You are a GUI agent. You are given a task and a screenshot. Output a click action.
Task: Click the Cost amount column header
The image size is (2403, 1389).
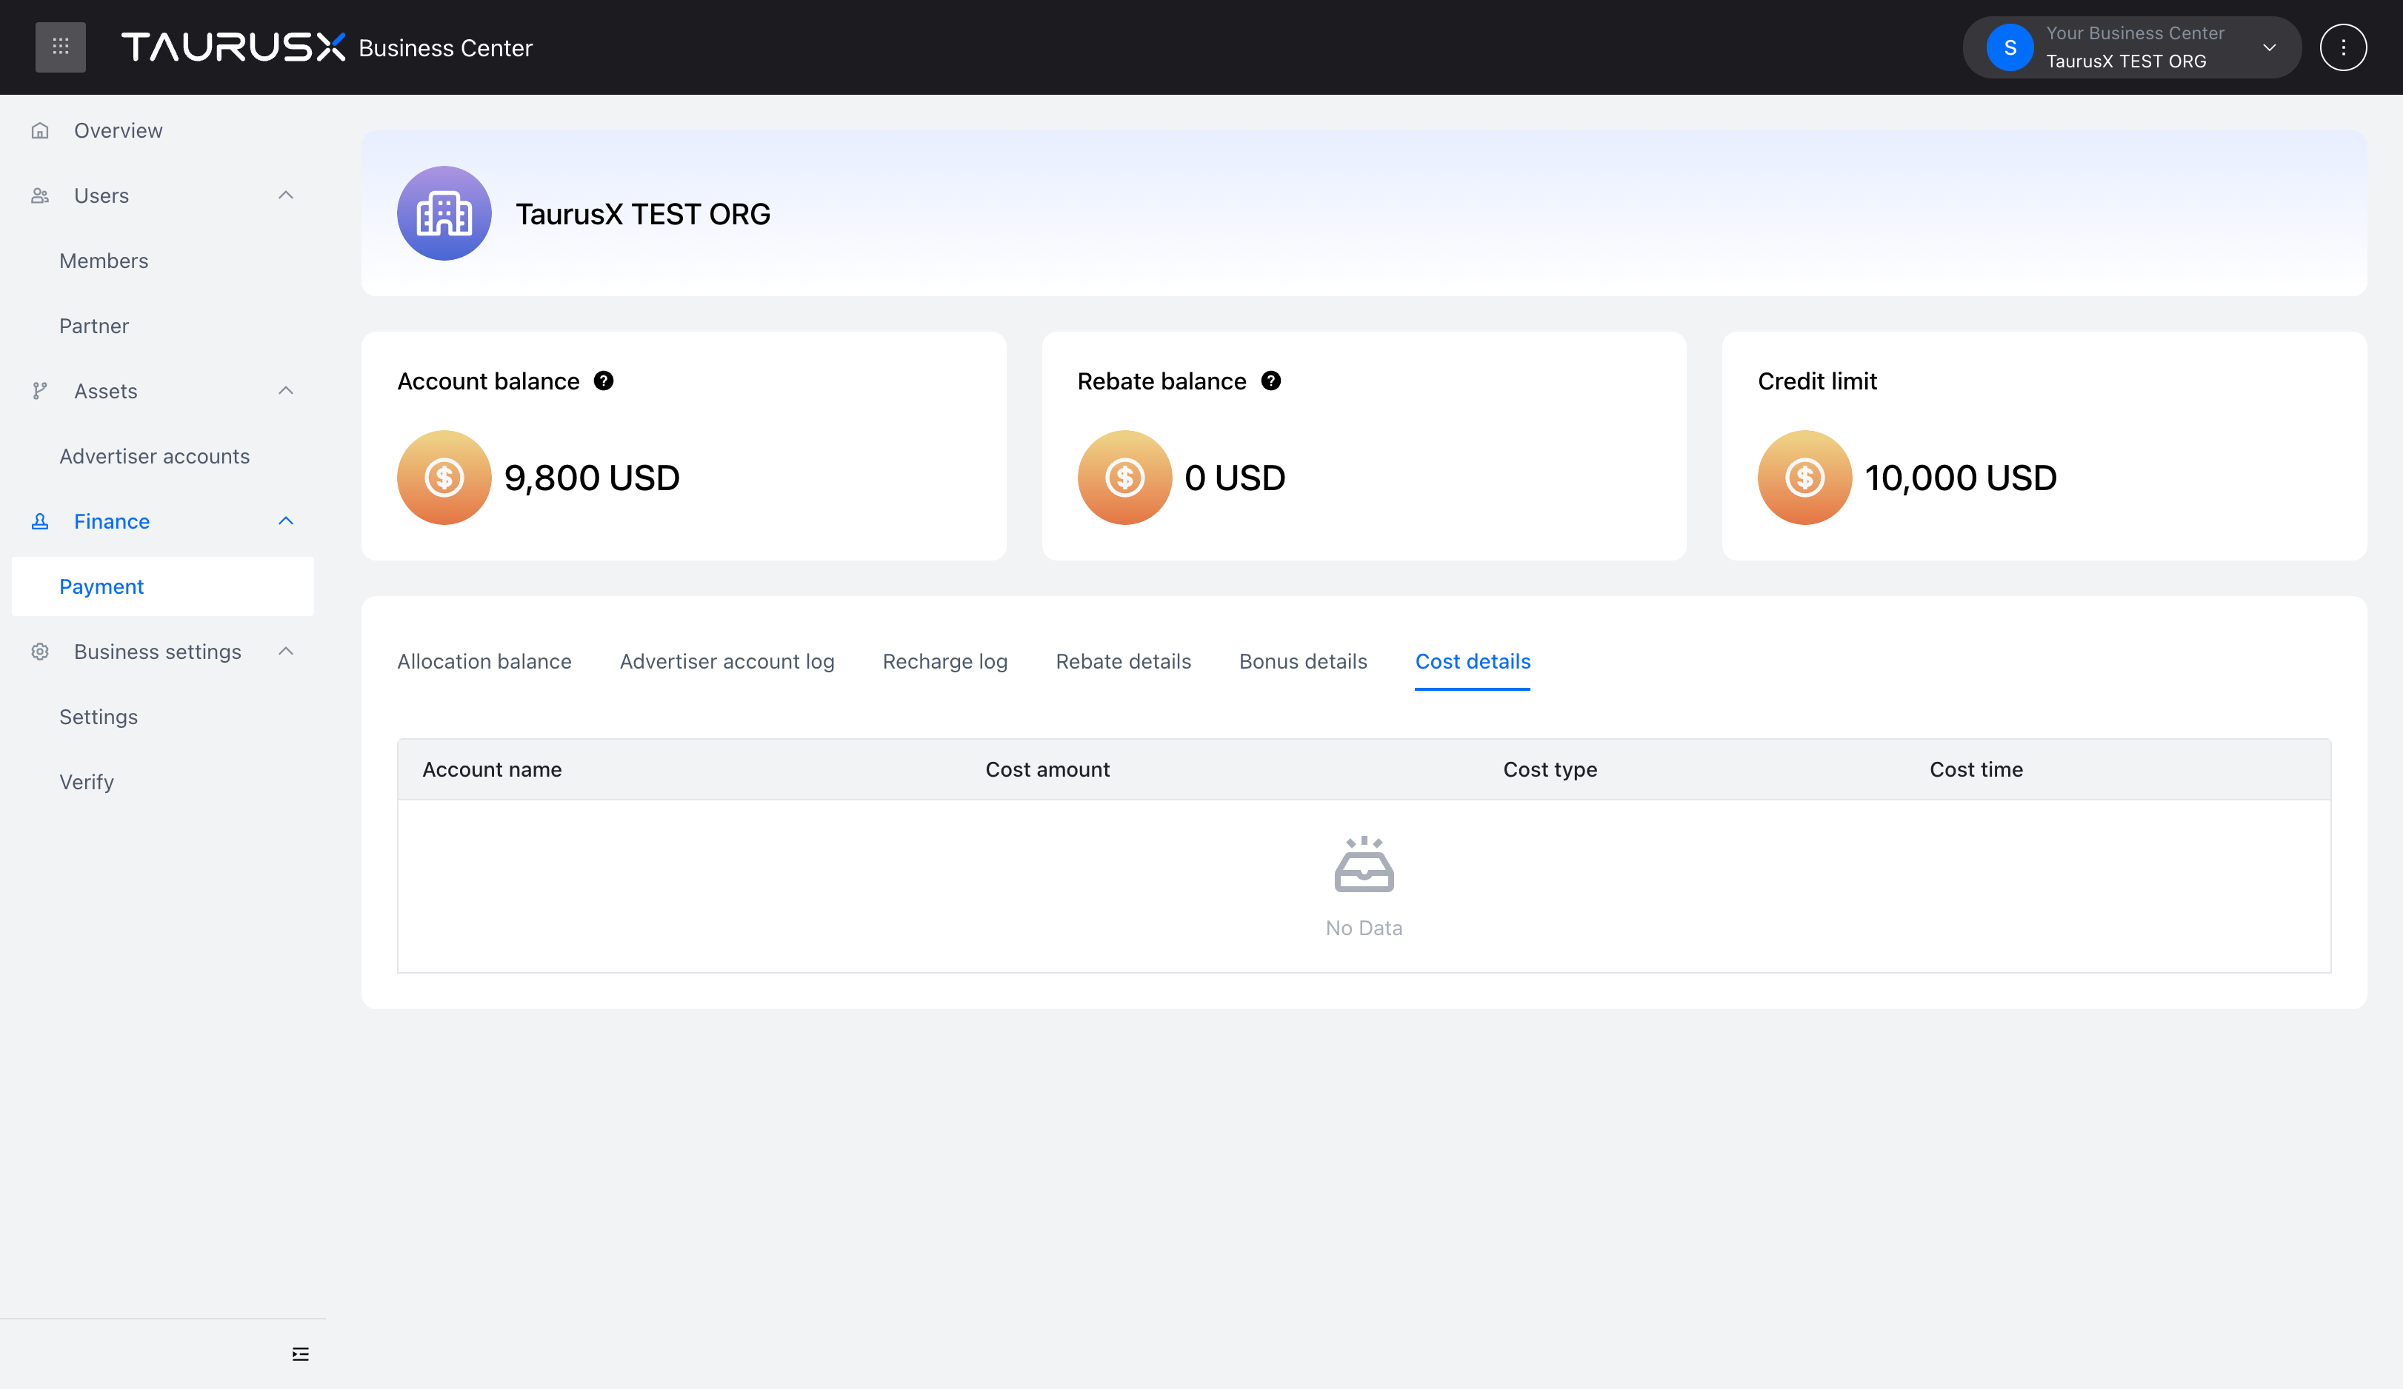tap(1047, 769)
